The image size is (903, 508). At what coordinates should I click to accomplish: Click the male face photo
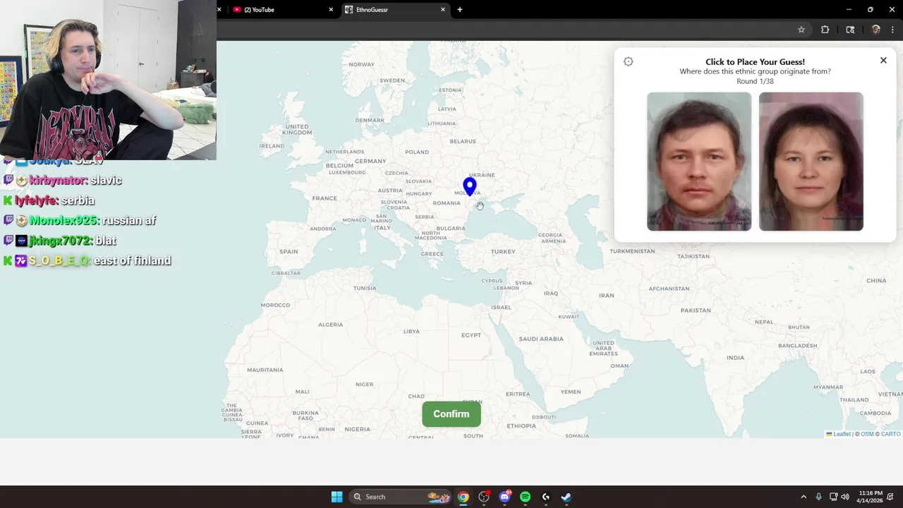point(699,162)
